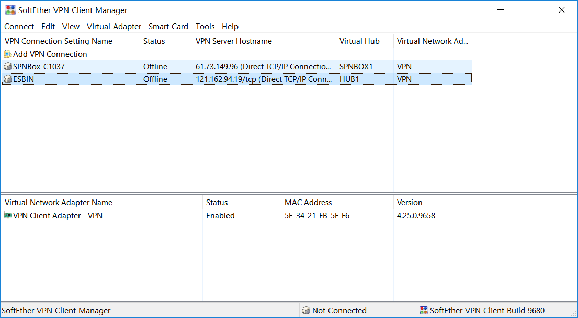Select the Add VPN Connection entry
578x318 pixels.
click(50, 54)
